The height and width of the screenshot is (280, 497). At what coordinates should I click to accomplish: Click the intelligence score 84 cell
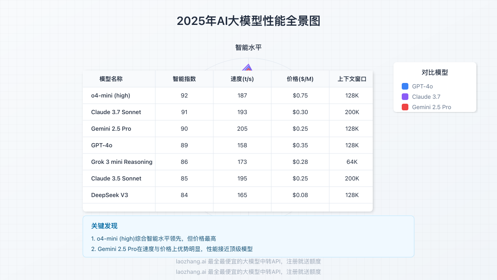pos(184,195)
